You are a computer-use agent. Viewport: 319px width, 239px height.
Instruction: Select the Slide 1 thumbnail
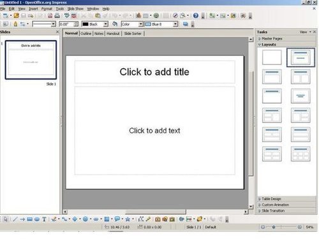[x=31, y=60]
